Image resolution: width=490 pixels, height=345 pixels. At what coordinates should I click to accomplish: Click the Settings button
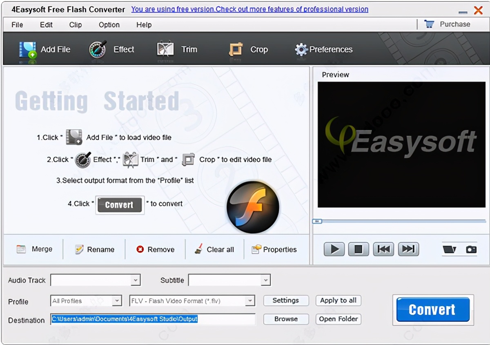[x=286, y=301]
